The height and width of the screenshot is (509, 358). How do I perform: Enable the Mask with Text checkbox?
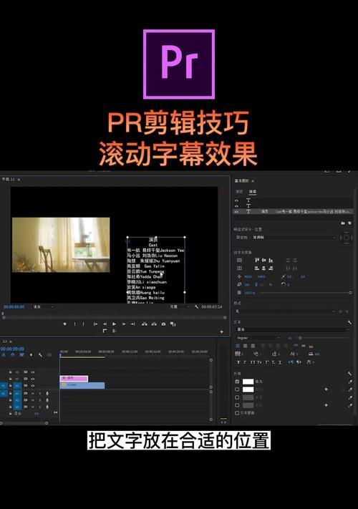[237, 413]
